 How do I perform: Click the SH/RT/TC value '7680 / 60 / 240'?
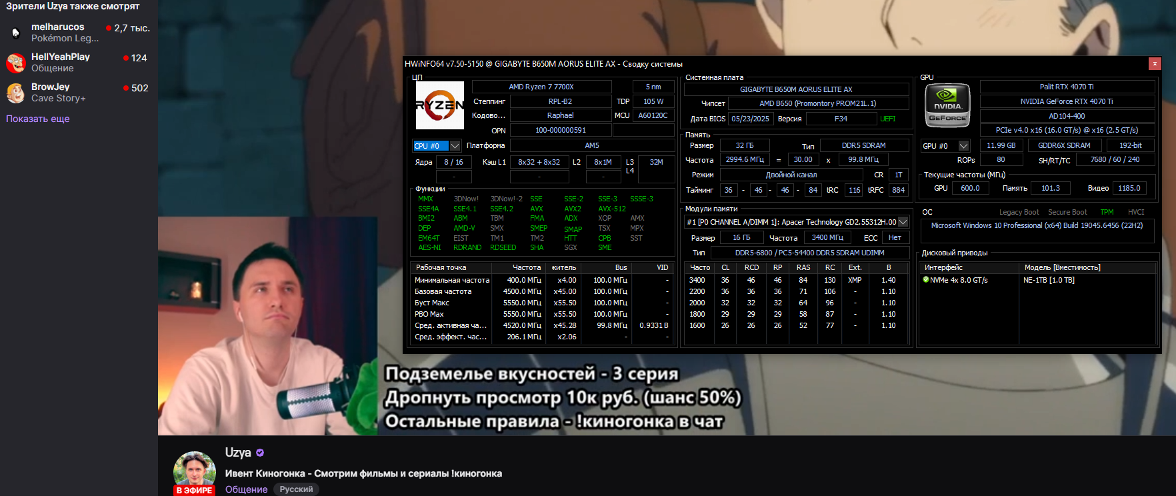(1115, 159)
